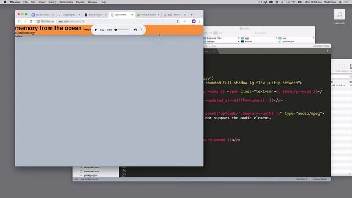Close the HTML5 Audio tab
352x198 pixels.
[159, 15]
